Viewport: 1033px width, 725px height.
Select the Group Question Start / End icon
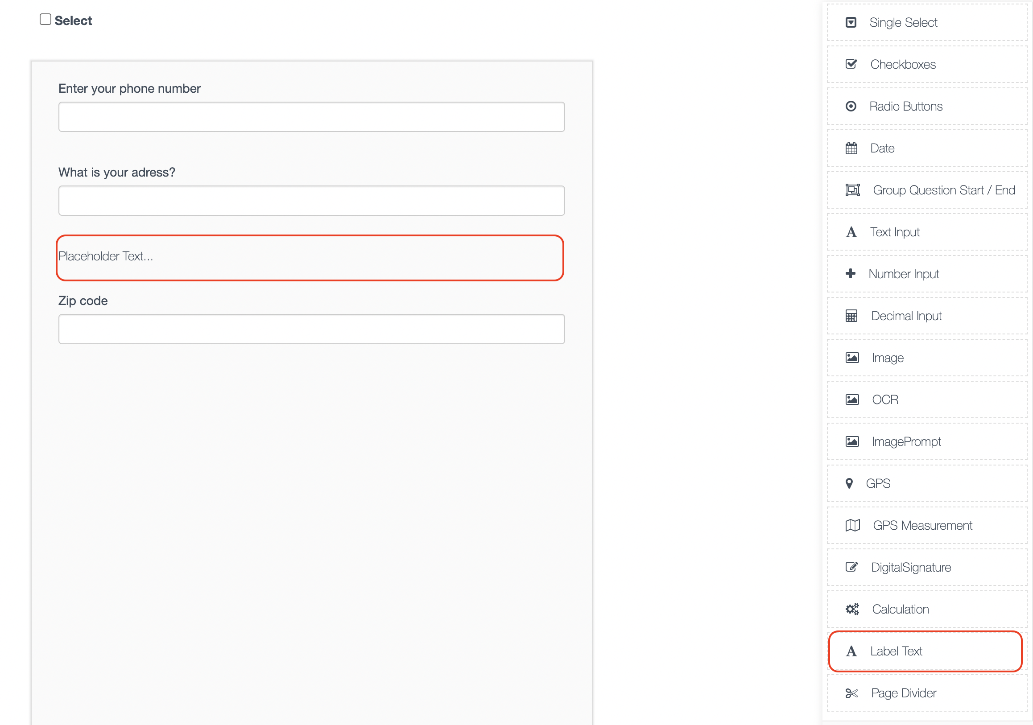click(x=853, y=190)
